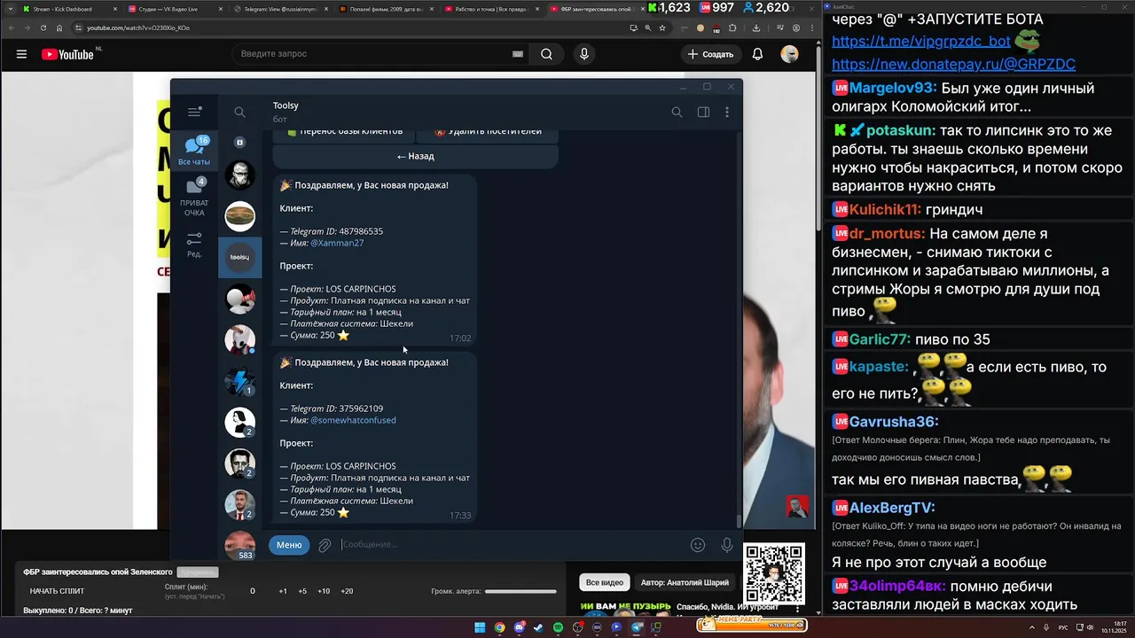The width and height of the screenshot is (1135, 638).
Task: Switch to 'Telegram: View @russianmyth' browser tab
Action: tap(280, 9)
